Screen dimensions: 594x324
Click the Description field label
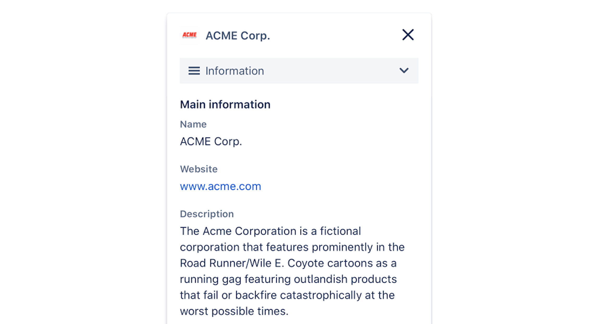[207, 214]
